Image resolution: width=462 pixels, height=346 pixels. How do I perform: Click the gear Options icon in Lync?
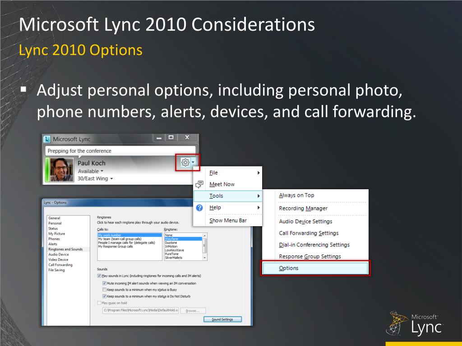[185, 162]
